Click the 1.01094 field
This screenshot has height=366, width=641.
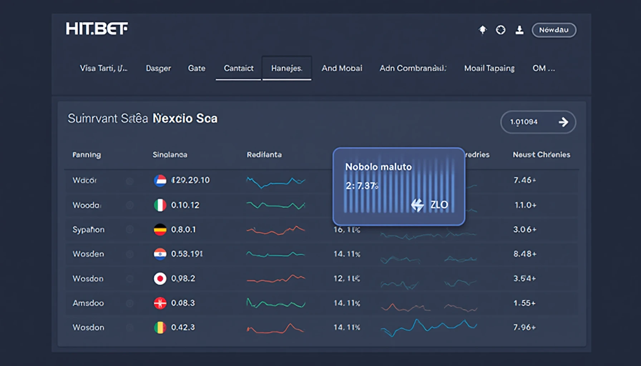click(538, 122)
